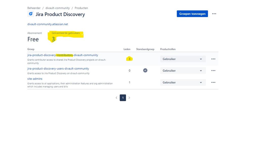
Task: Open the Beheerder breadcrumb
Action: 34,8
